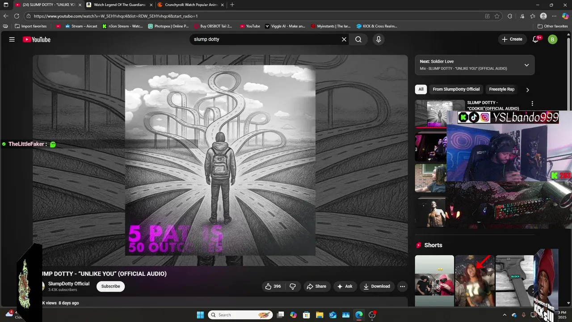Open a new browser tab
Image resolution: width=572 pixels, height=322 pixels.
point(232,5)
